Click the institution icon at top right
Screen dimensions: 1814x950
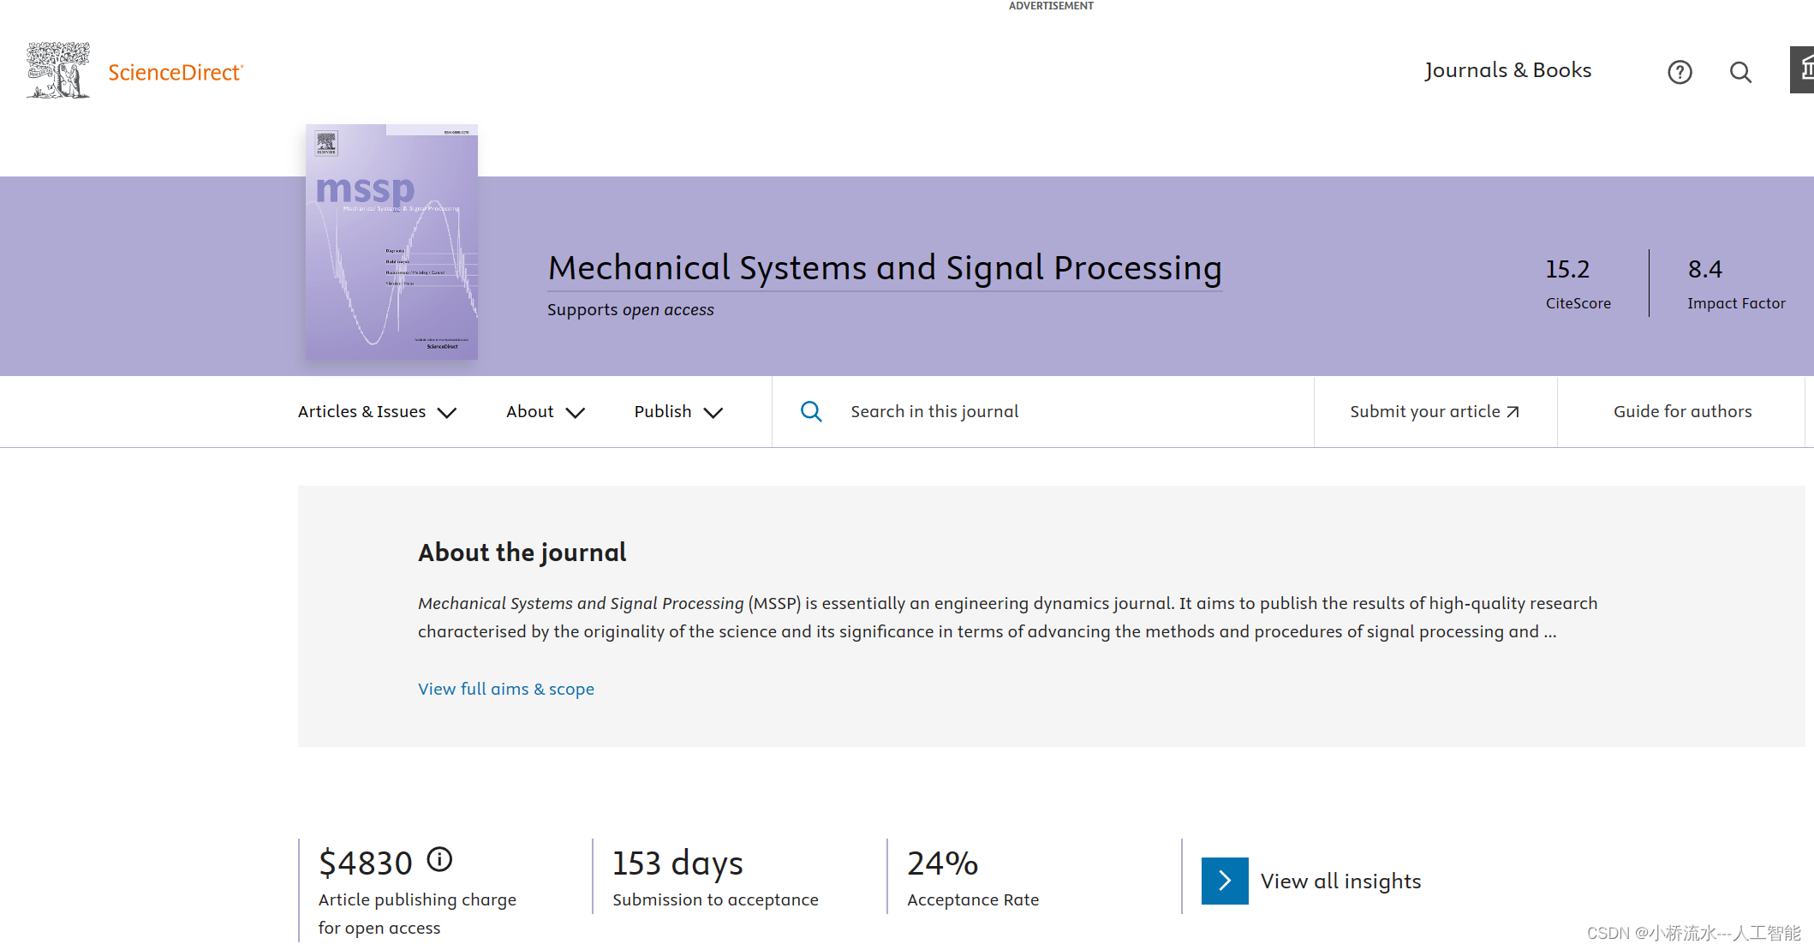(x=1804, y=69)
